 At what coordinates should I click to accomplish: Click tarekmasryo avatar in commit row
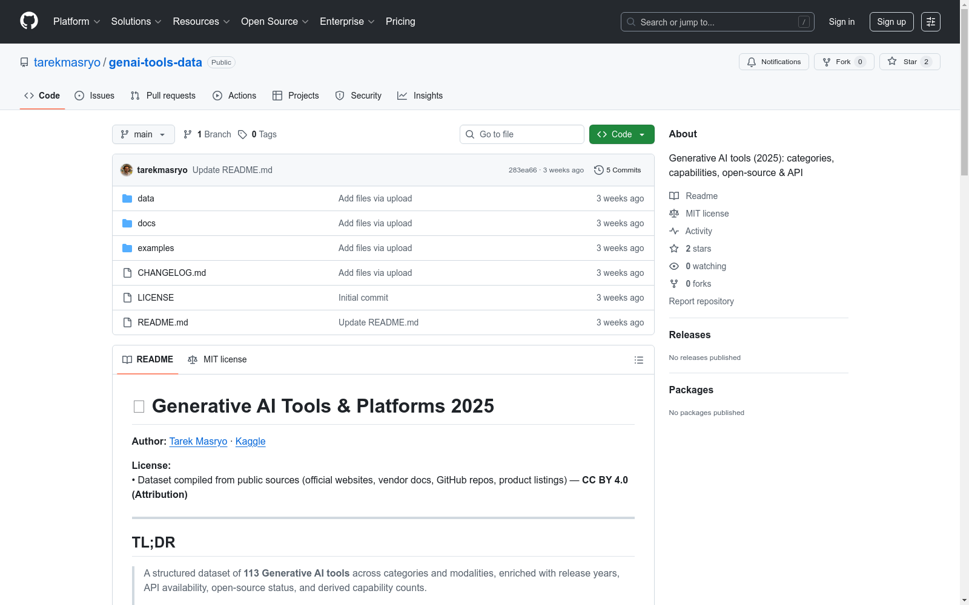(x=127, y=170)
